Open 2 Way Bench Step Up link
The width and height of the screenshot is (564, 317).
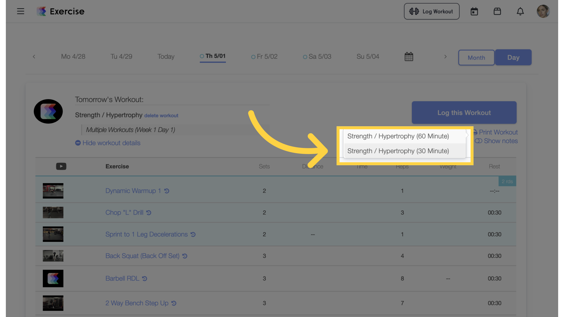click(x=137, y=303)
